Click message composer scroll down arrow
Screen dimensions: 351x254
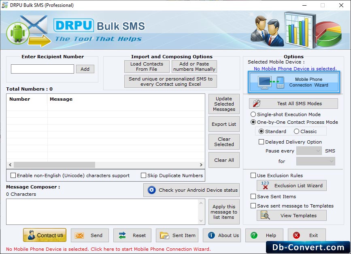coord(201,221)
